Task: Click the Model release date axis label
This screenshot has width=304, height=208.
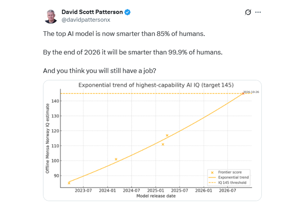Action: tap(156, 196)
